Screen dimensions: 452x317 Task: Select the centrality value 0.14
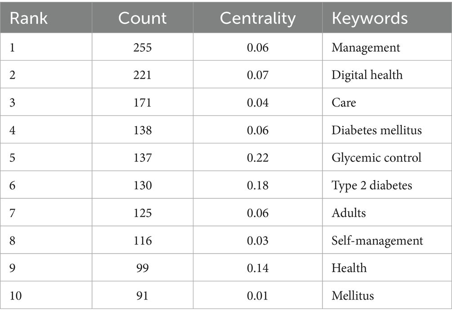[258, 268]
